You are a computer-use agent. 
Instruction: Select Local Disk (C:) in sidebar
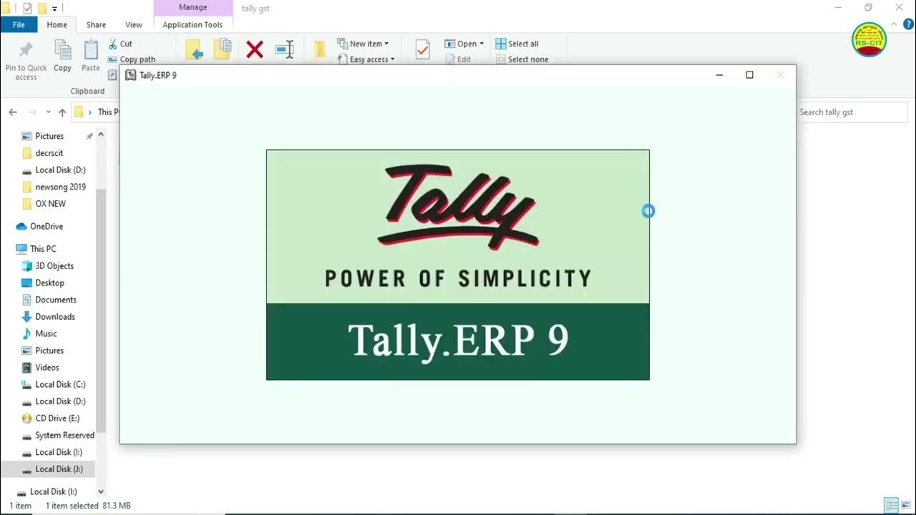click(x=60, y=385)
